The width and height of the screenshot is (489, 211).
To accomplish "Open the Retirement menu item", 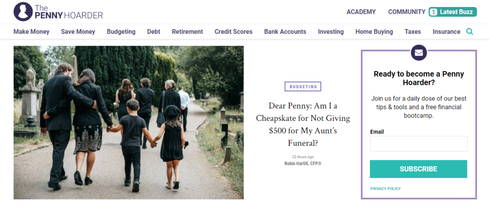I will tap(187, 32).
